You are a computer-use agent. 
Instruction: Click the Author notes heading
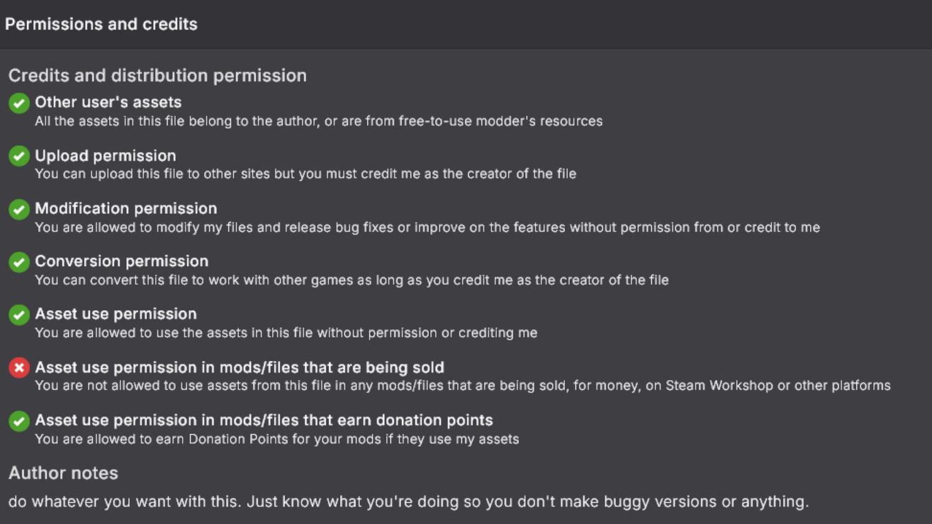pos(63,473)
